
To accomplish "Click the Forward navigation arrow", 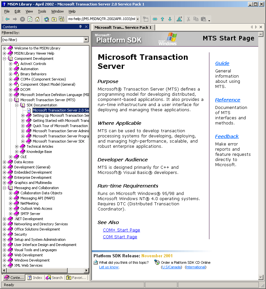I will point(15,19).
